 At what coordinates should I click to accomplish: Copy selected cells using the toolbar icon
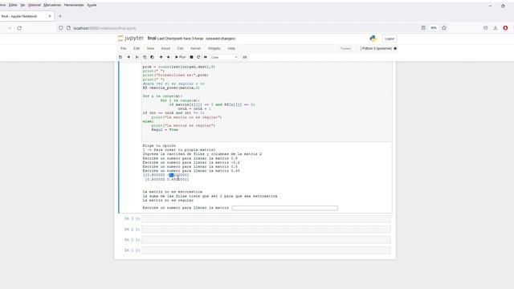click(145, 57)
